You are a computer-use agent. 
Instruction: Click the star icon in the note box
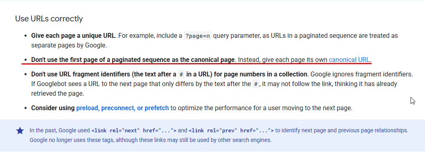point(20,131)
